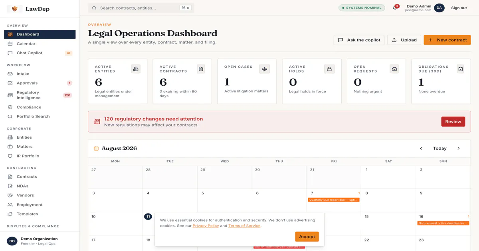This screenshot has width=479, height=251.
Task: Click the Active Holds lock icon
Action: [x=329, y=69]
